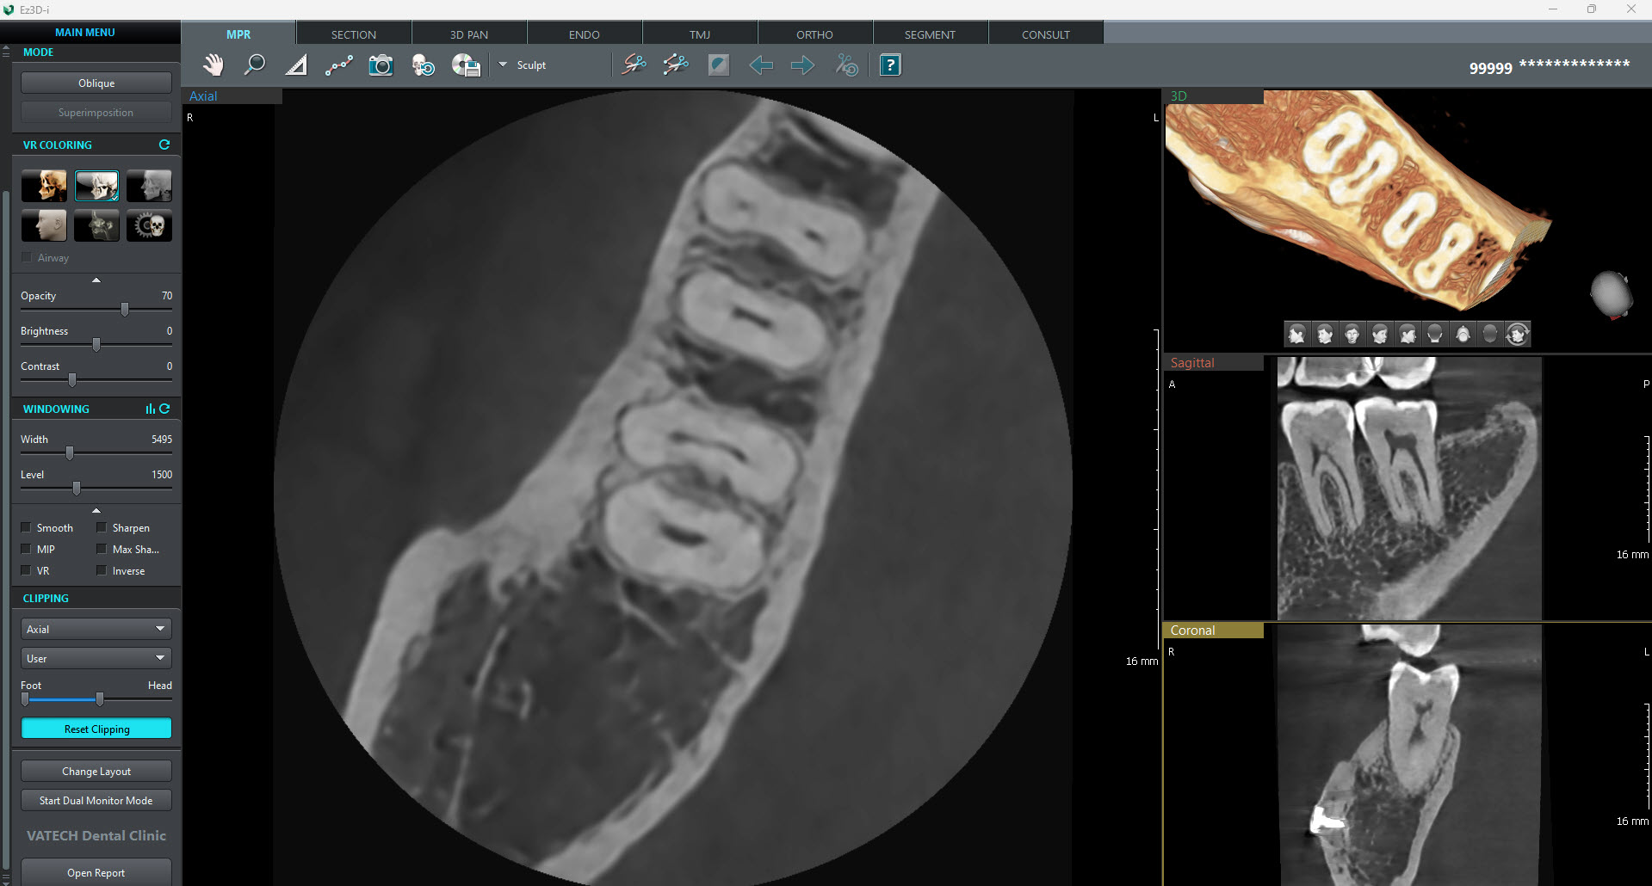1652x886 pixels.
Task: Click the windowing histogram icon
Action: (x=150, y=409)
